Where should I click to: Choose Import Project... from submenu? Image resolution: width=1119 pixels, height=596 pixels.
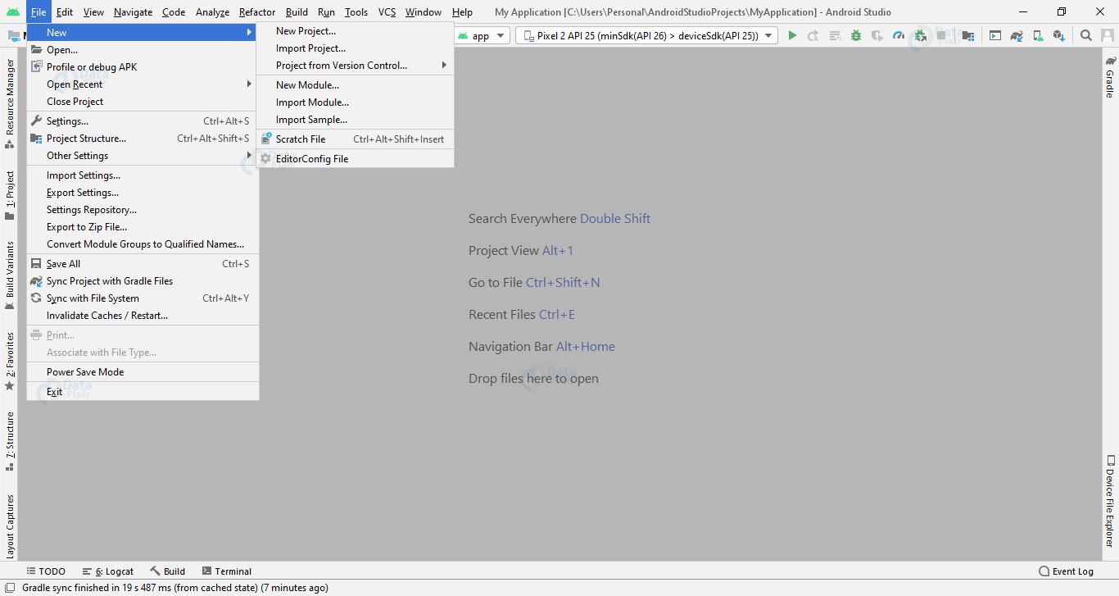355,48
